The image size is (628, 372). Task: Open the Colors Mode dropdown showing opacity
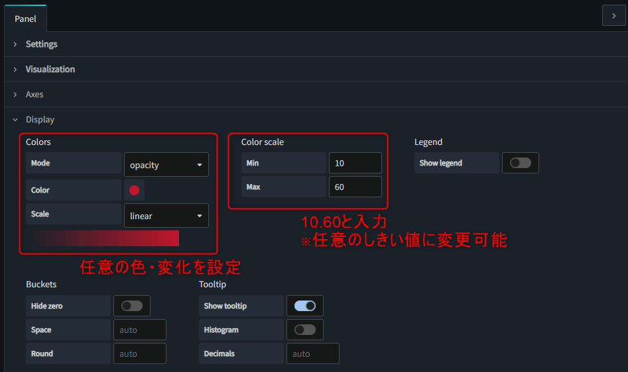166,165
